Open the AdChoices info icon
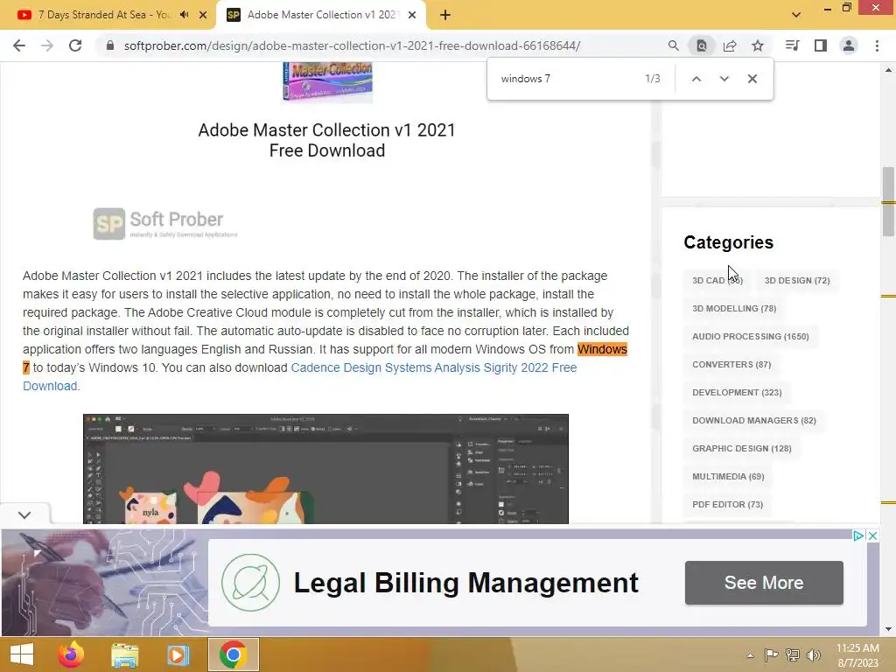896x672 pixels. tap(858, 536)
